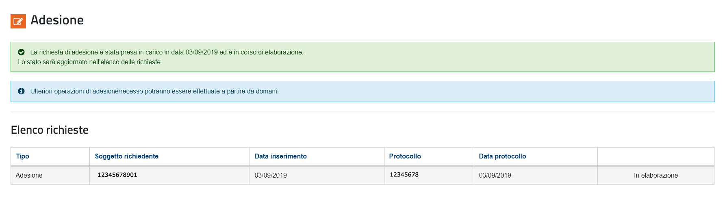The height and width of the screenshot is (204, 723).
Task: Click the Data inserimento value 03/09/2019
Action: click(x=271, y=175)
